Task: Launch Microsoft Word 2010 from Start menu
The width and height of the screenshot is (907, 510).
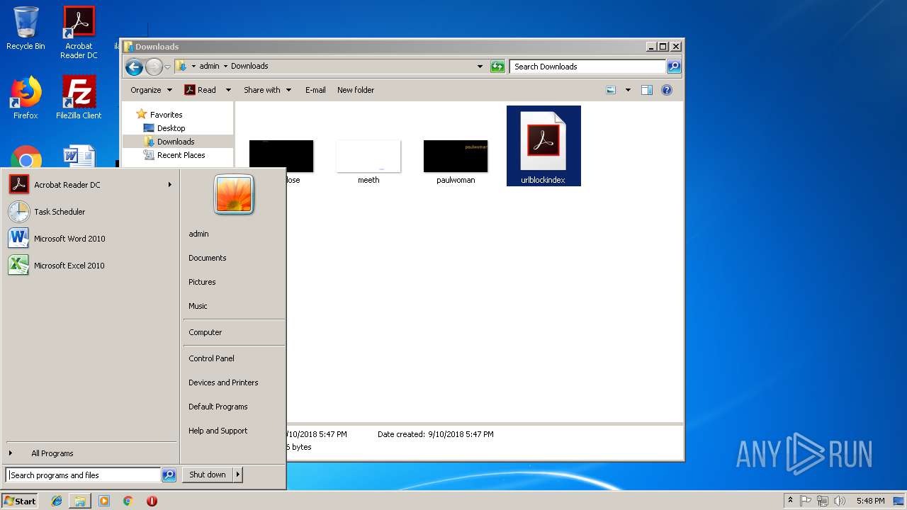Action: tap(91, 239)
